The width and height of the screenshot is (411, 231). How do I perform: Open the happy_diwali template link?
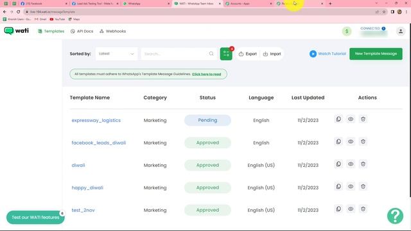pos(87,188)
